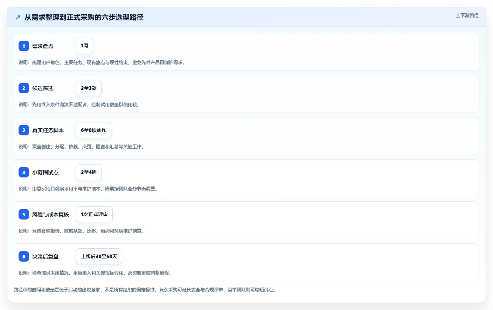493x310 pixels.
Task: Select the 1次正式评审 chip
Action: [94, 214]
